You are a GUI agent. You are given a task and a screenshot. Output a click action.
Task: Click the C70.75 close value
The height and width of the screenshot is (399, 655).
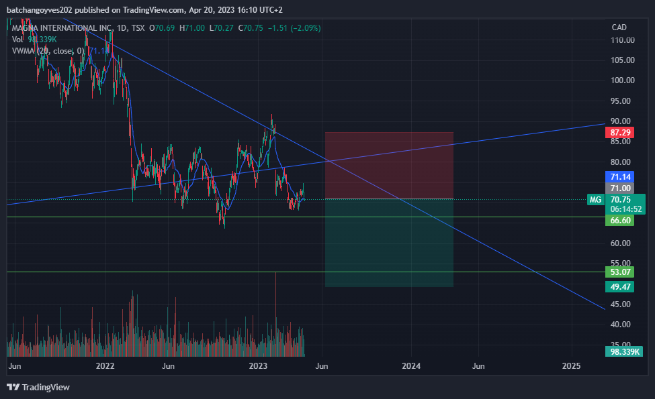pyautogui.click(x=251, y=28)
